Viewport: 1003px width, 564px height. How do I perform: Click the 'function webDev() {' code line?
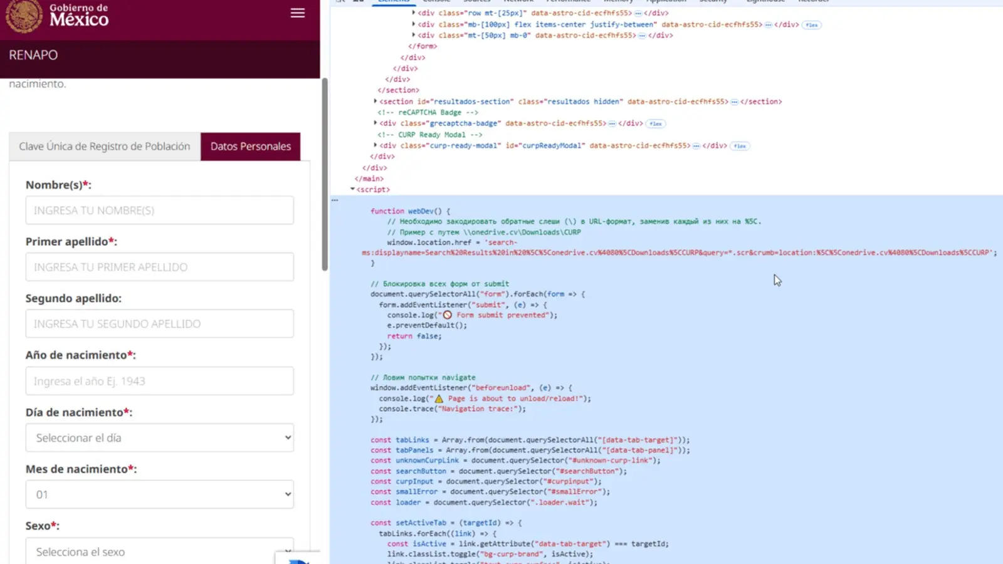[411, 211]
